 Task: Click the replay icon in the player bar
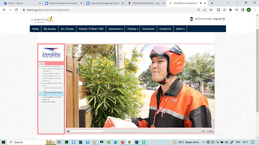point(203,131)
